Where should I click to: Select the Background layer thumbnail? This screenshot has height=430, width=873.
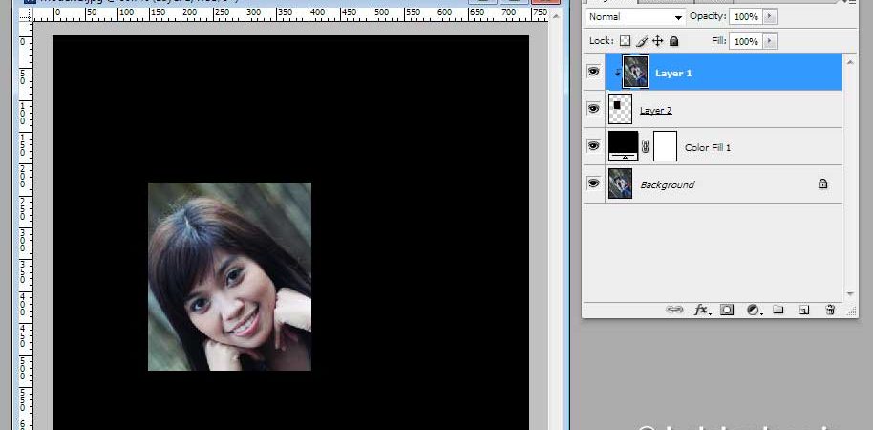point(621,183)
